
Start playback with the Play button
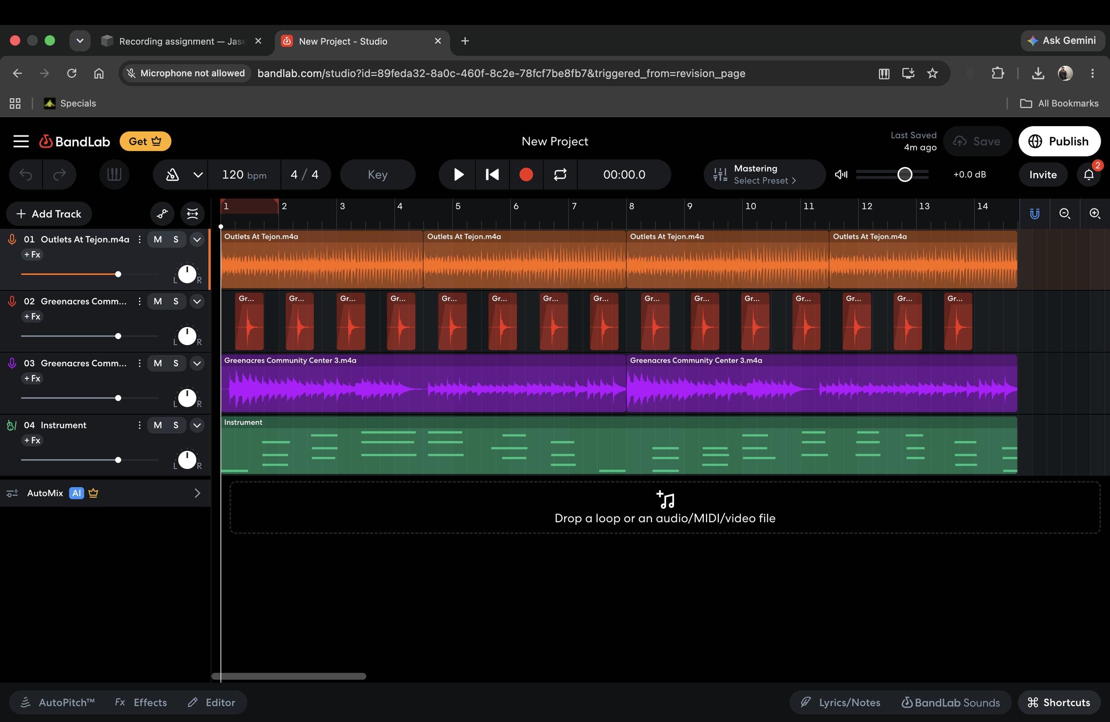click(x=458, y=175)
